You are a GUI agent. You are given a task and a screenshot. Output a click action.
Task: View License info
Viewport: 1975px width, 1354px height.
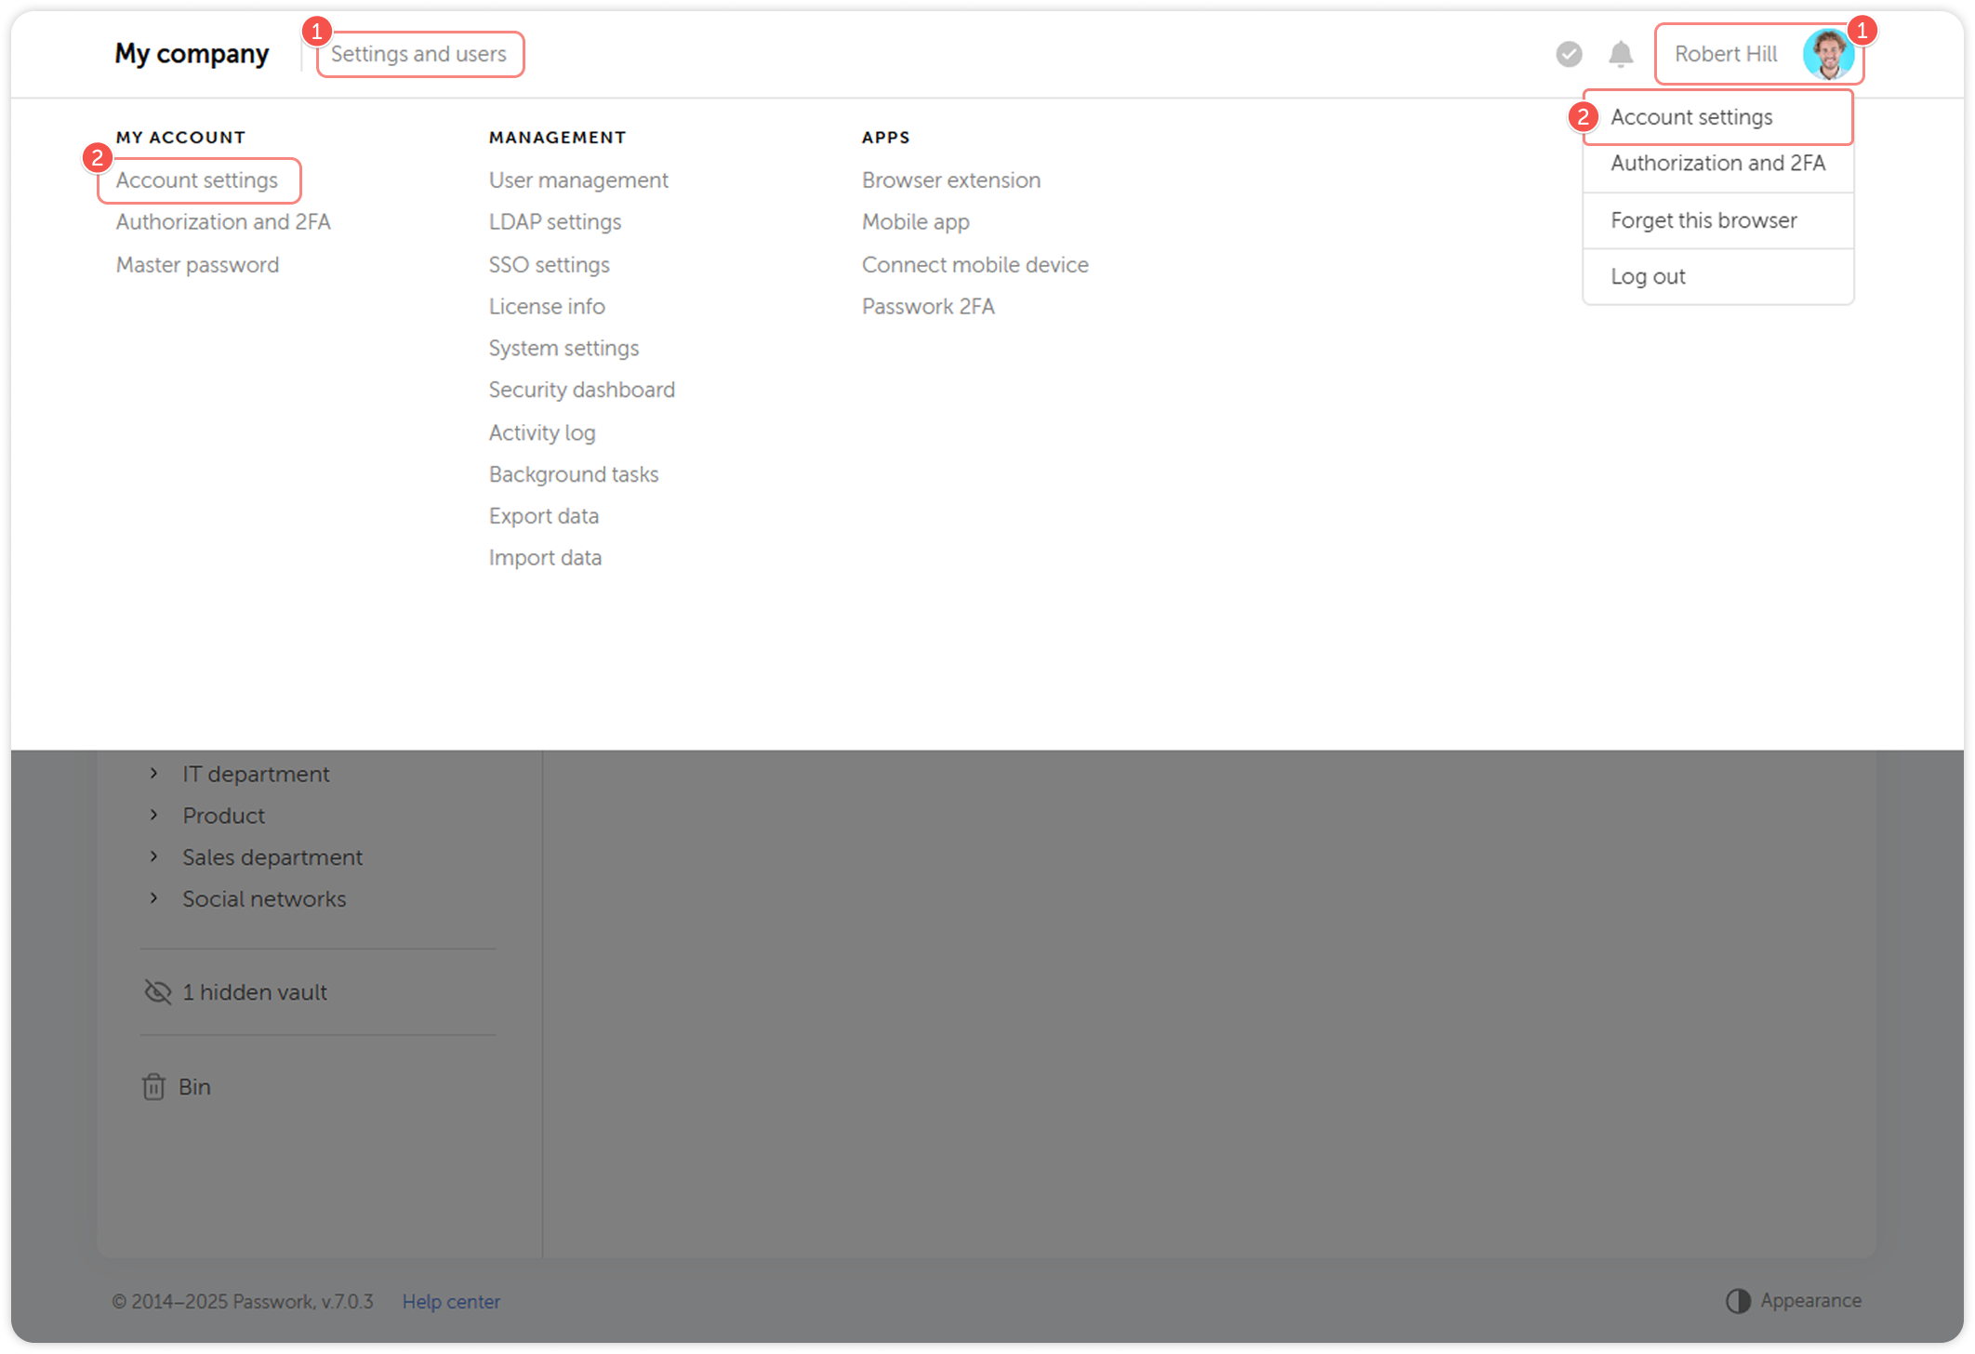tap(547, 307)
